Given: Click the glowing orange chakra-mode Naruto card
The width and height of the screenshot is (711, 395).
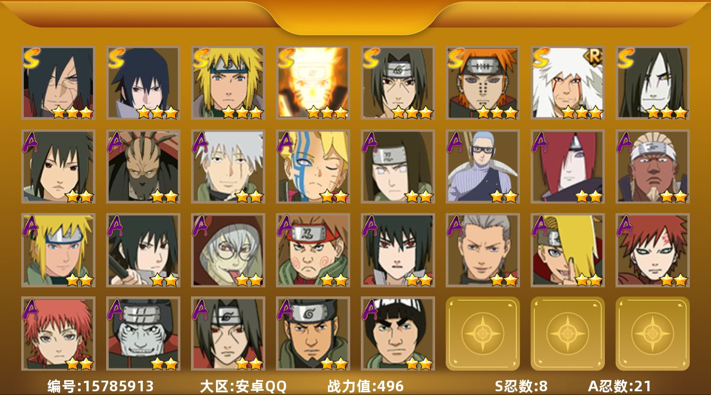Looking at the screenshot, I should coord(313,82).
